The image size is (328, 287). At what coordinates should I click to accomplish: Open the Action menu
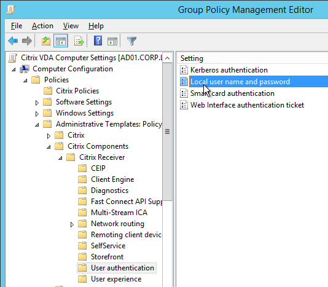(x=42, y=26)
